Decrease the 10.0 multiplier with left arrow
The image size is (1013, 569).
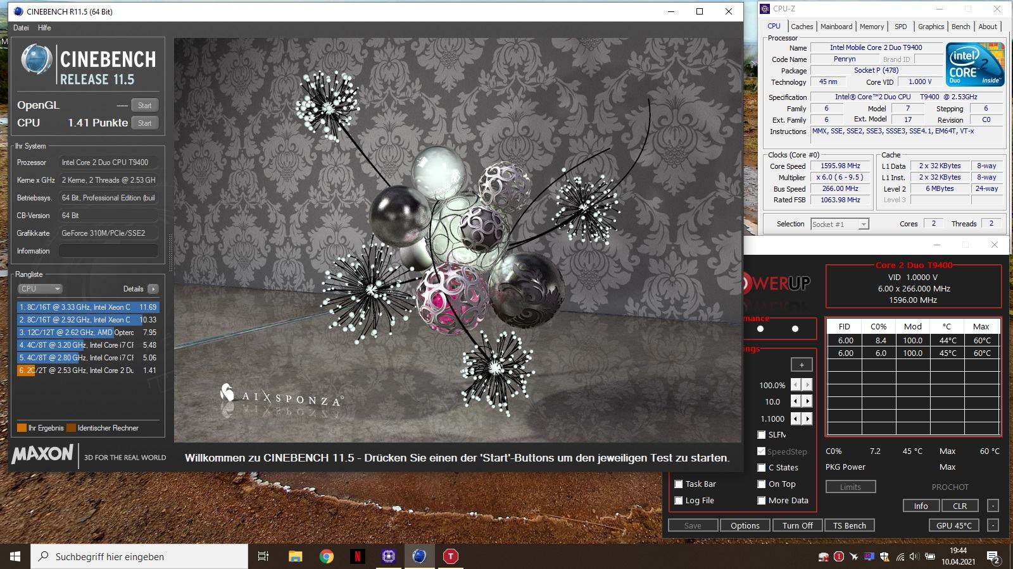[796, 401]
